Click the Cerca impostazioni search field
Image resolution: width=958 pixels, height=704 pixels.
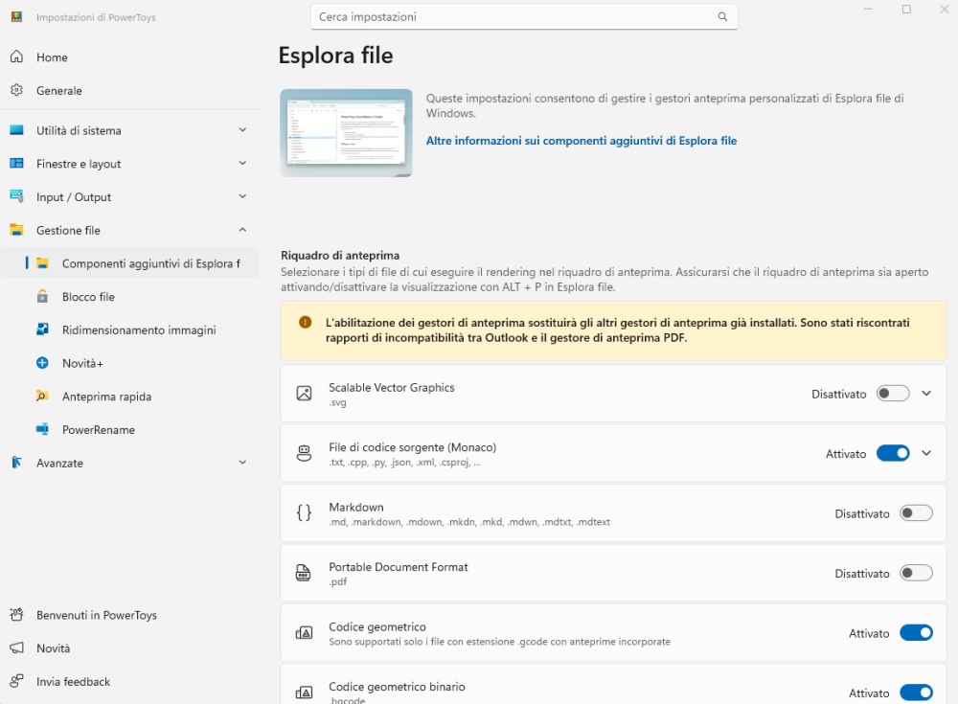point(513,16)
